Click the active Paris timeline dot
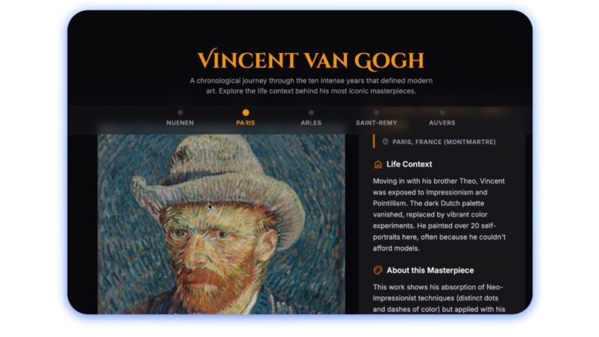Screen dimensions: 599x337 (x=246, y=112)
